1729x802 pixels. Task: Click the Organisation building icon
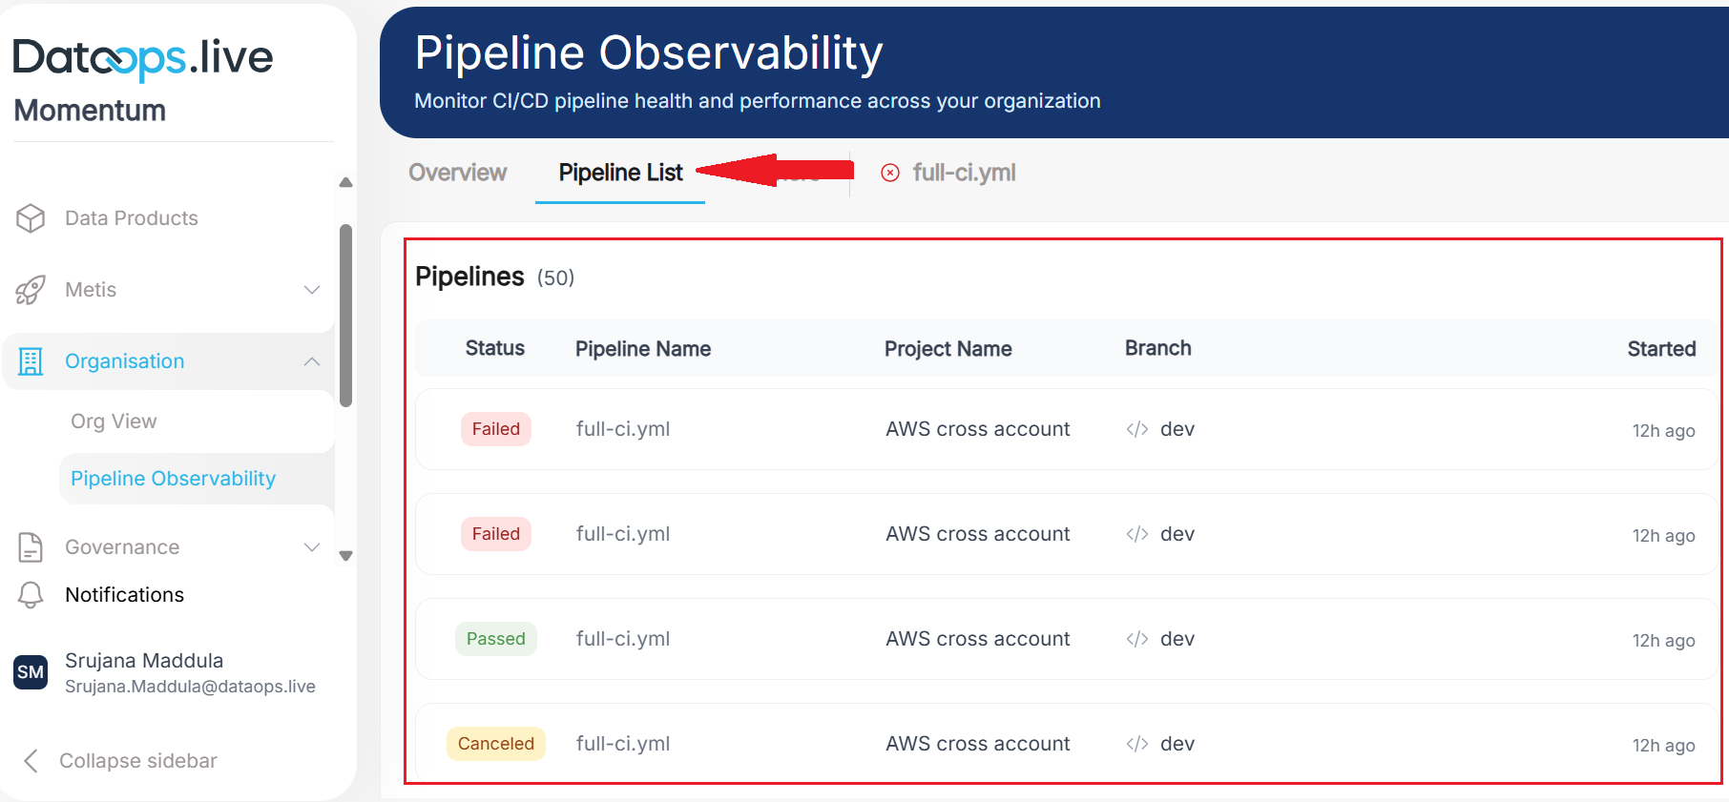[x=31, y=361]
